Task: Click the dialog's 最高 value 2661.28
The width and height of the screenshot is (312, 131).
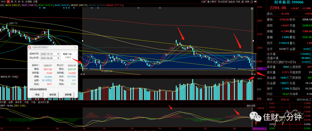Action: tap(48, 69)
